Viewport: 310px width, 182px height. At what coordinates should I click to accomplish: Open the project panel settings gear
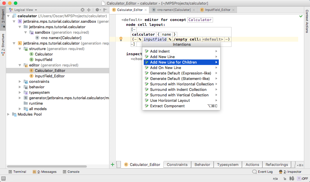97,10
